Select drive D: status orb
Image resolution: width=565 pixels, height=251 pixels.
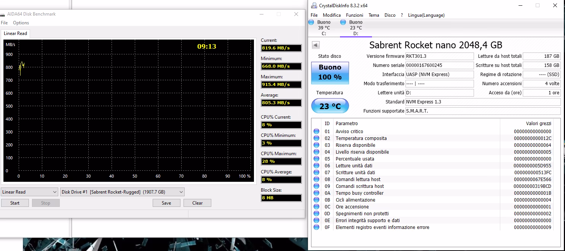[x=343, y=22]
